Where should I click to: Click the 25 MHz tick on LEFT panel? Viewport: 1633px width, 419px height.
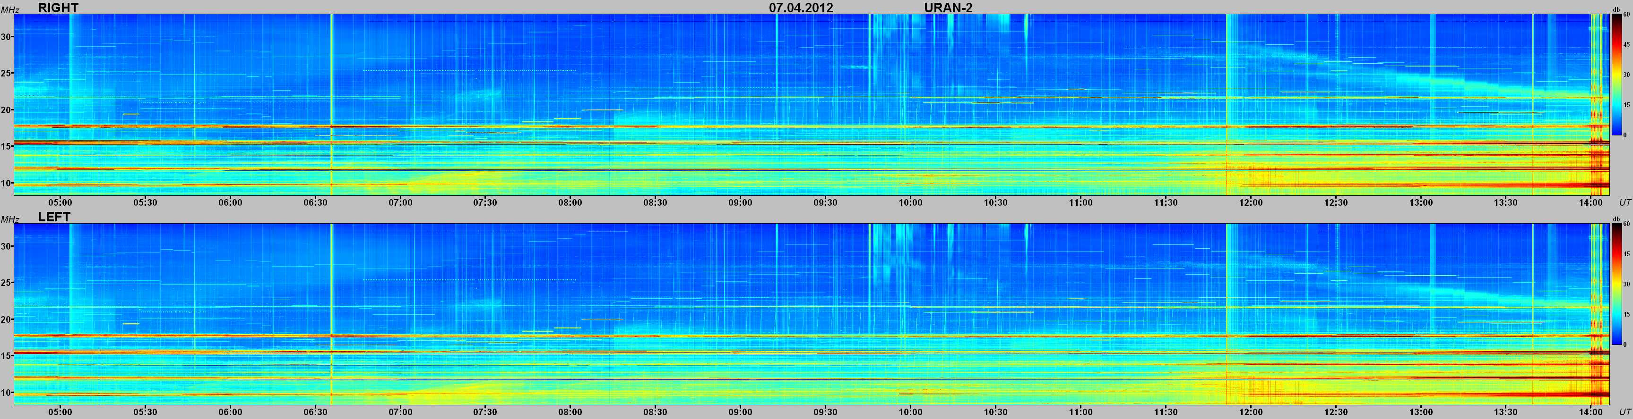(6, 283)
